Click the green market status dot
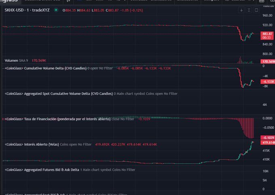The image size is (275, 195). [56, 10]
